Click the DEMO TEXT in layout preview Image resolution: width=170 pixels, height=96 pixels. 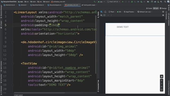point(123,27)
